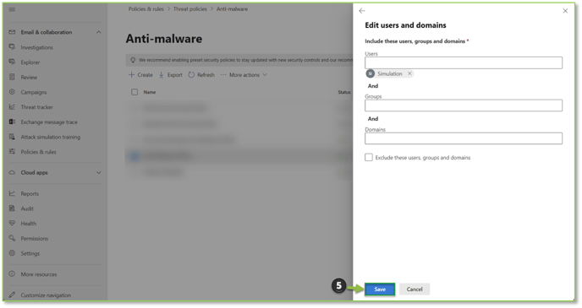Check Exclude these users, groups and domains
Screen dimensions: 582x308
coord(369,157)
